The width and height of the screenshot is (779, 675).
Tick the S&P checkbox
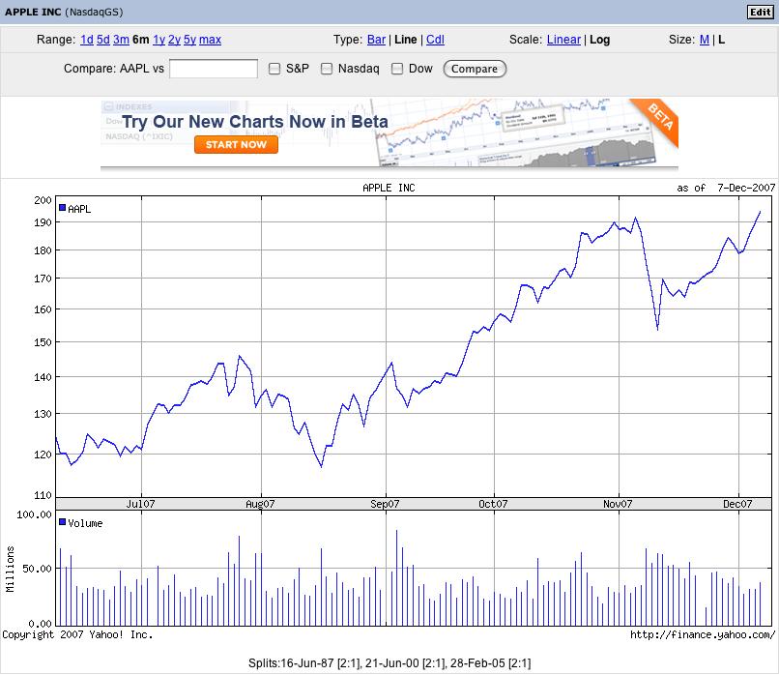point(274,69)
